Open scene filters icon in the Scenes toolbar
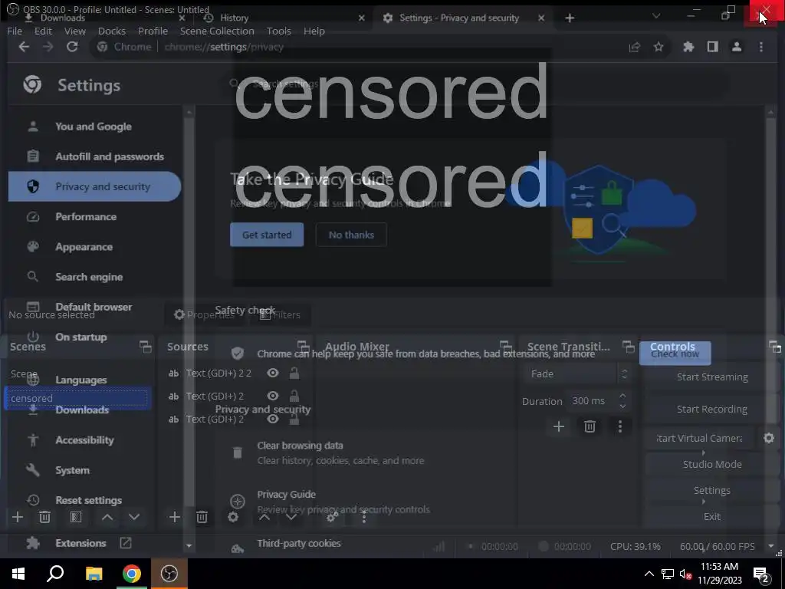Image resolution: width=785 pixels, height=589 pixels. point(76,517)
